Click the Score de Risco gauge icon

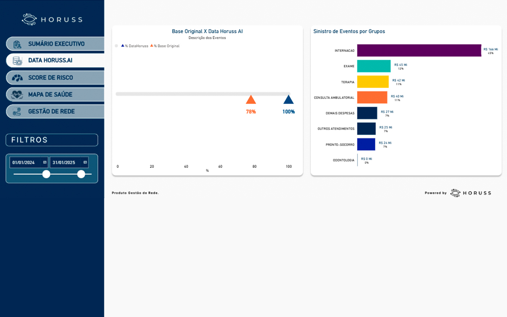[x=17, y=78]
